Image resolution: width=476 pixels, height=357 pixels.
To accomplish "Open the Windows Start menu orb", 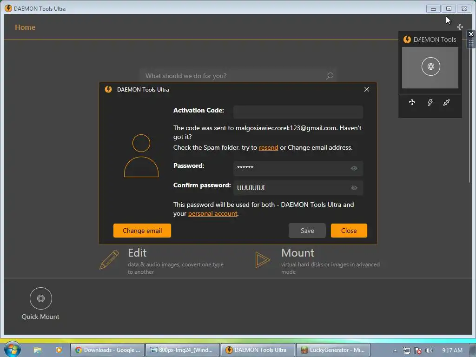I will coord(13,350).
